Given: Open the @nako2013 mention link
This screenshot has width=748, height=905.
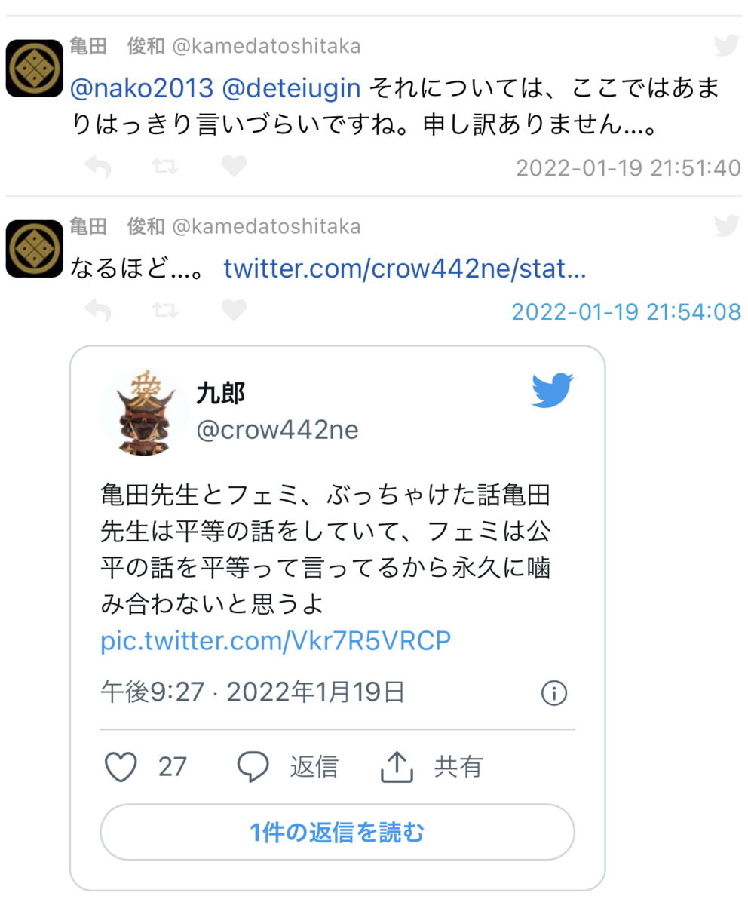Looking at the screenshot, I should [x=142, y=90].
